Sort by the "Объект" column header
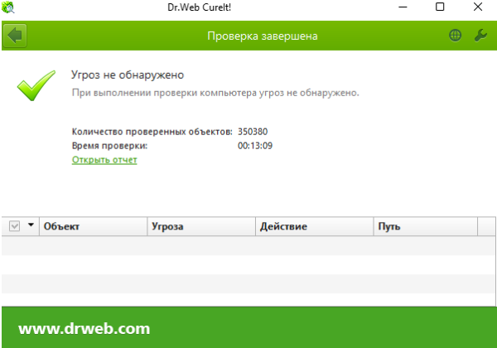Screen dimensions: 497x348 (93, 226)
